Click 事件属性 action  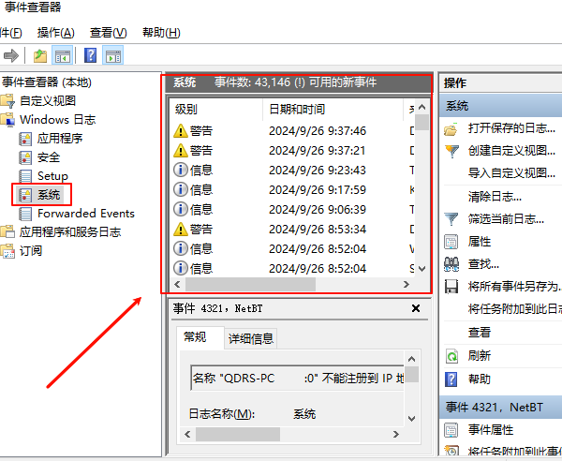(x=491, y=429)
